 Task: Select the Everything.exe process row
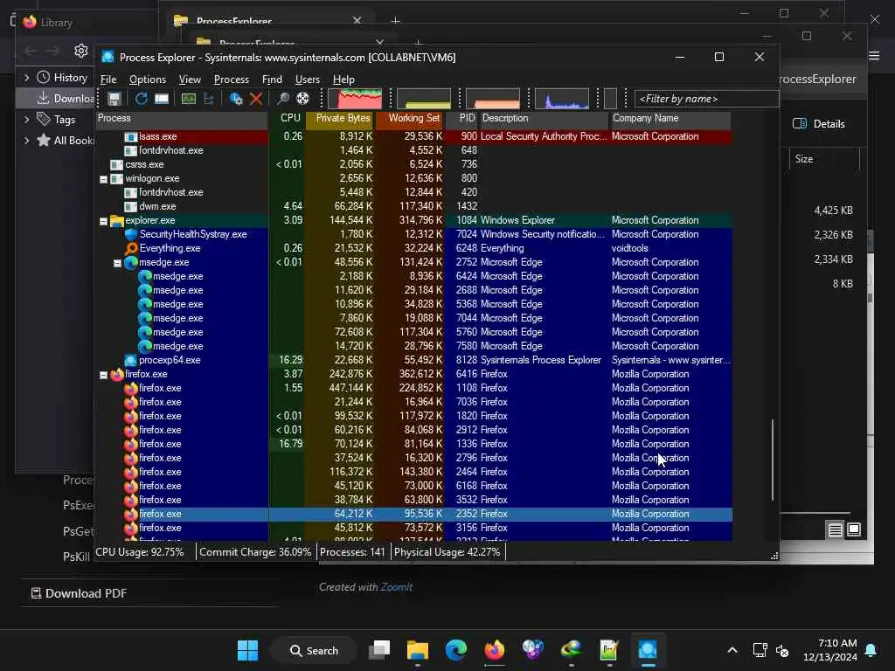(x=413, y=248)
